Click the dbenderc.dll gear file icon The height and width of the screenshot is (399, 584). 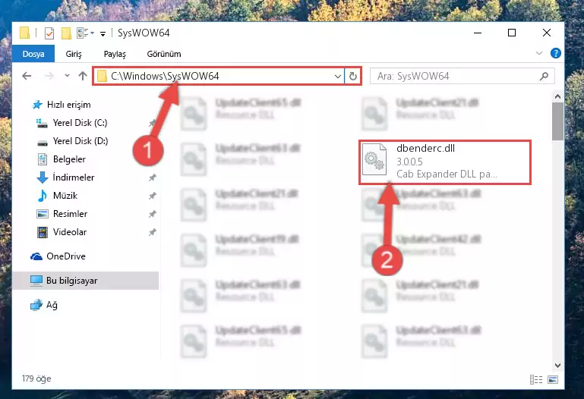[374, 160]
